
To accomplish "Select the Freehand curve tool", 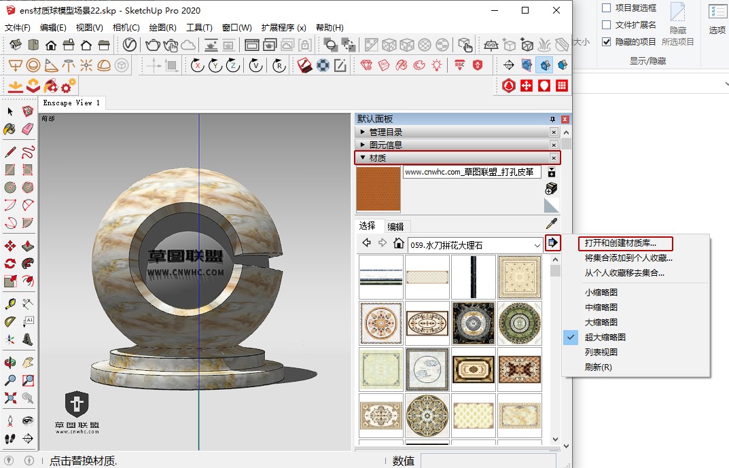I will point(28,152).
